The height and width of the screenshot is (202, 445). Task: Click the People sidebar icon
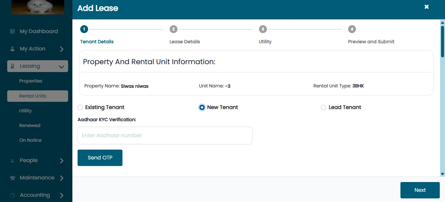(12, 161)
